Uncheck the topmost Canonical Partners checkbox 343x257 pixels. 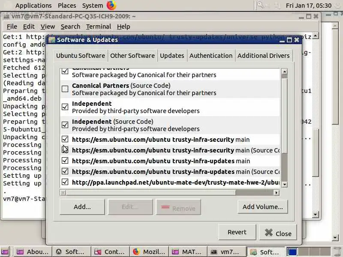click(65, 71)
